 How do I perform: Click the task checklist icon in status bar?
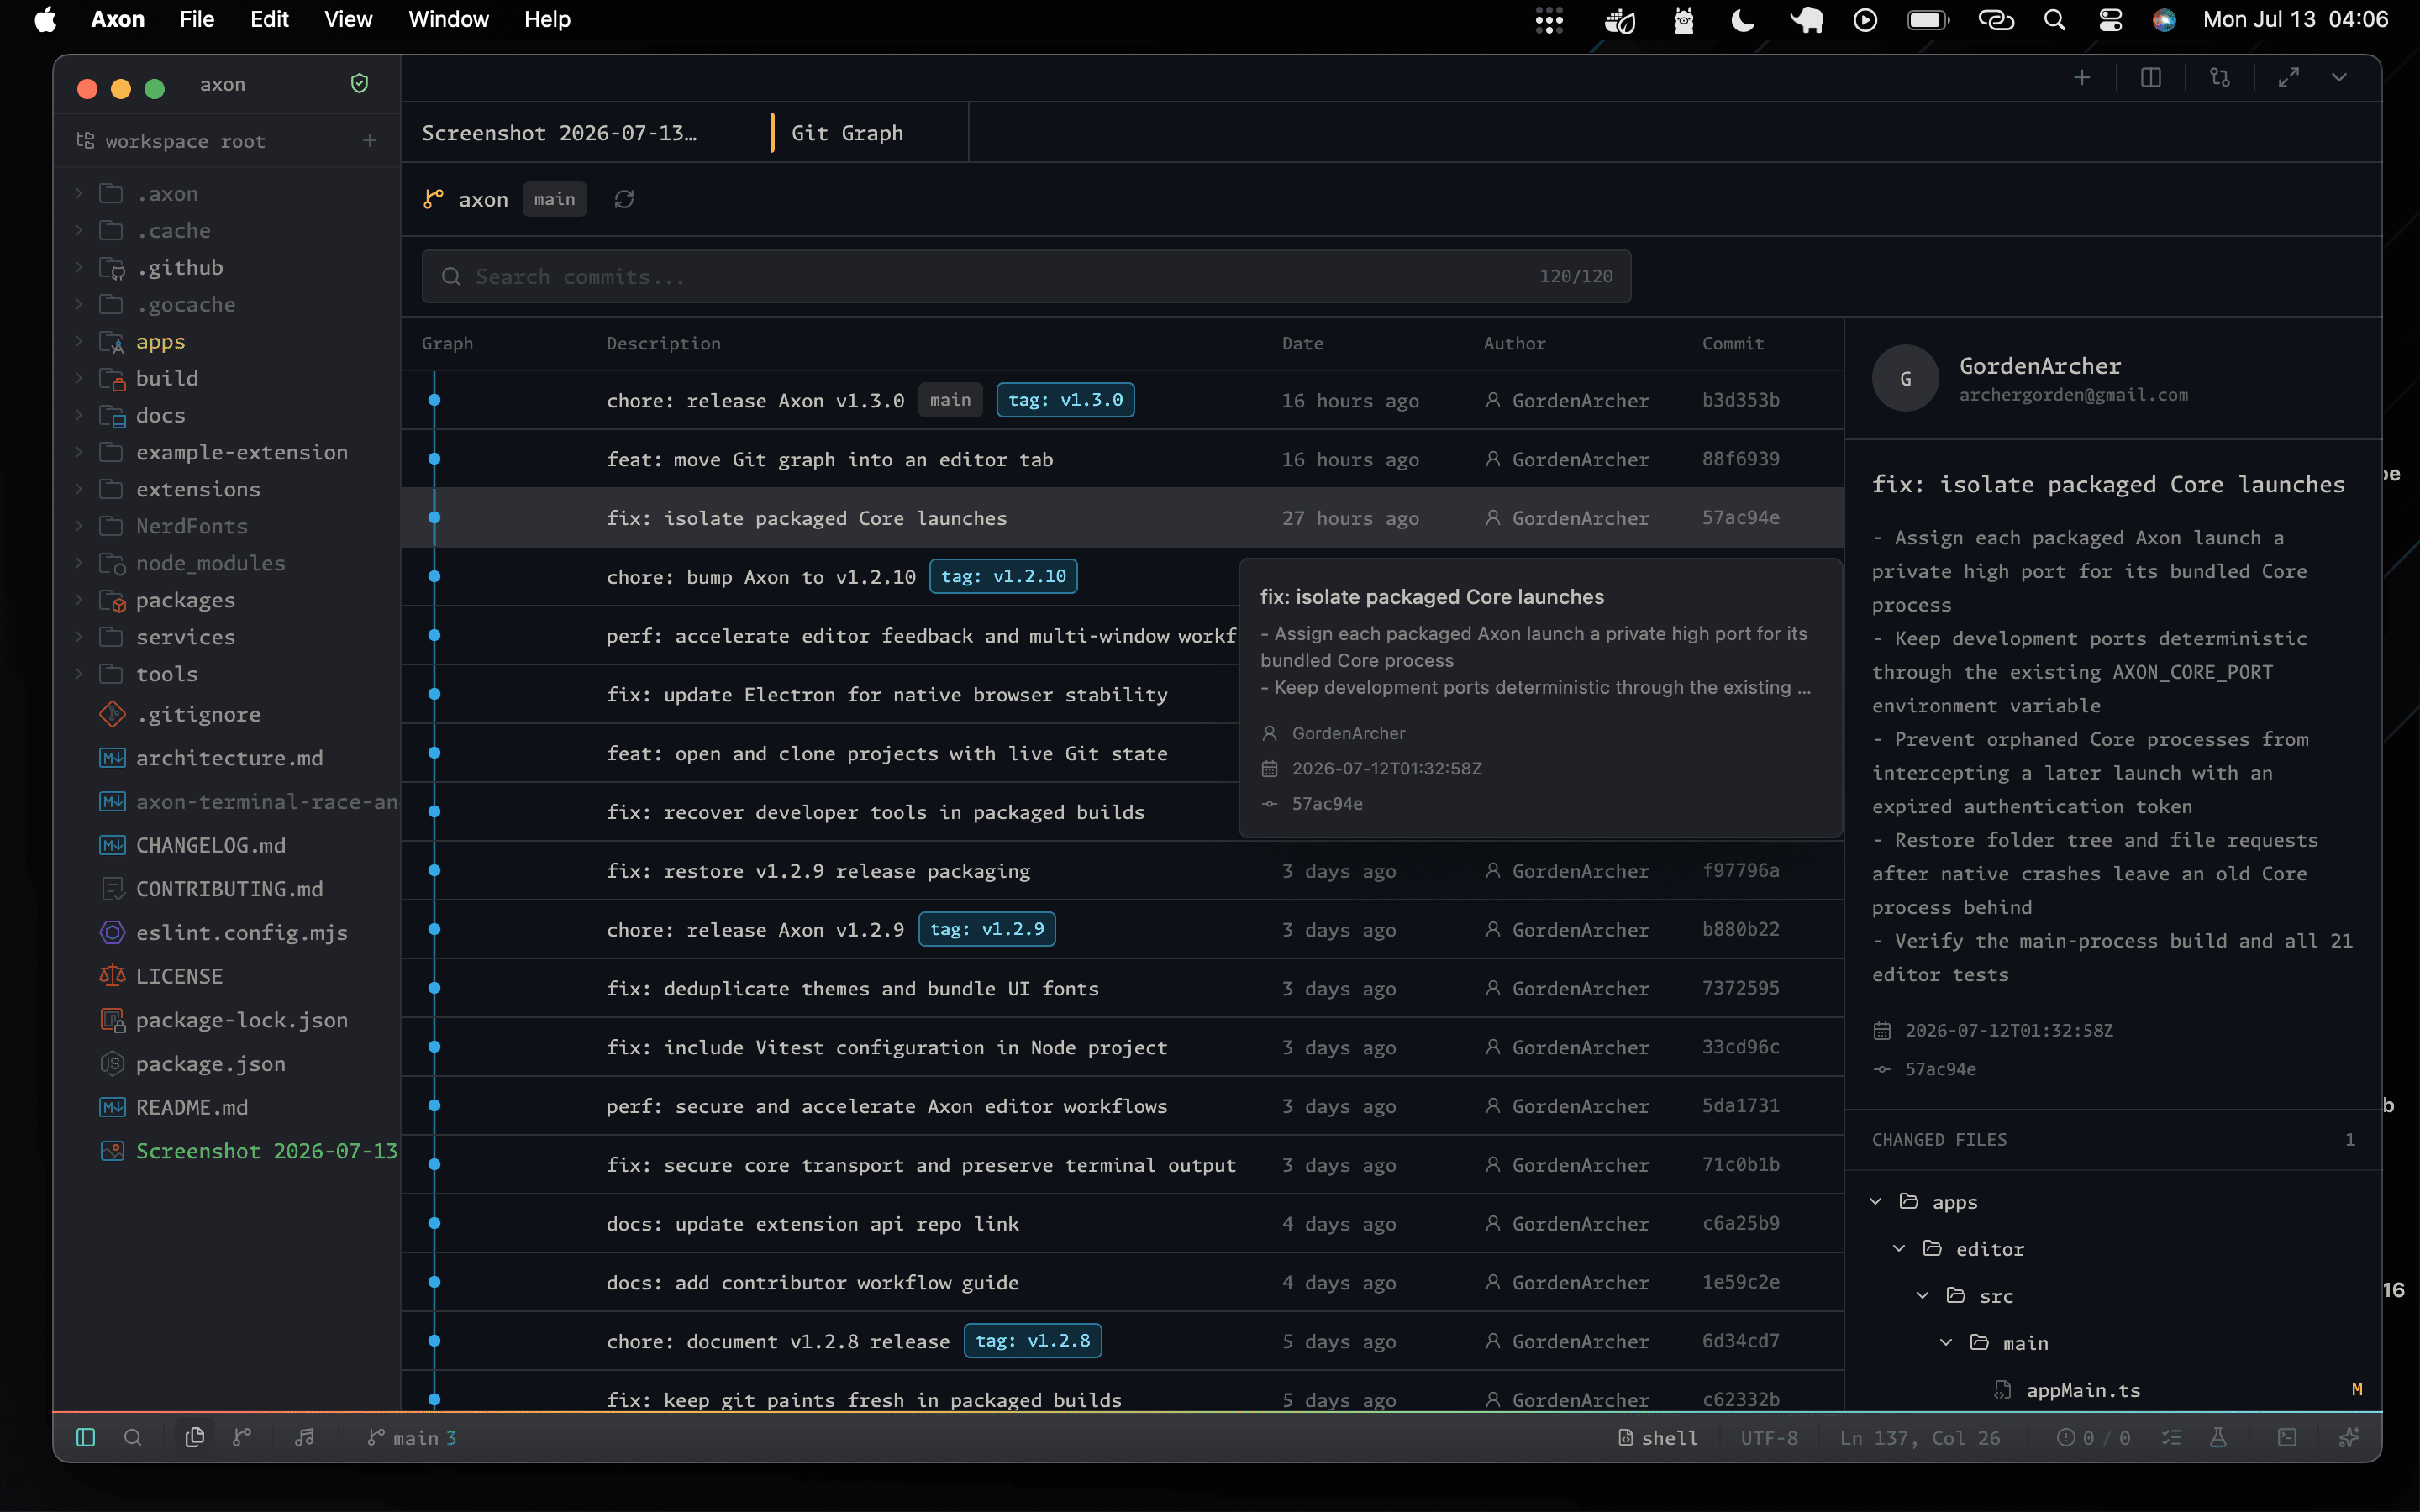tap(2171, 1437)
